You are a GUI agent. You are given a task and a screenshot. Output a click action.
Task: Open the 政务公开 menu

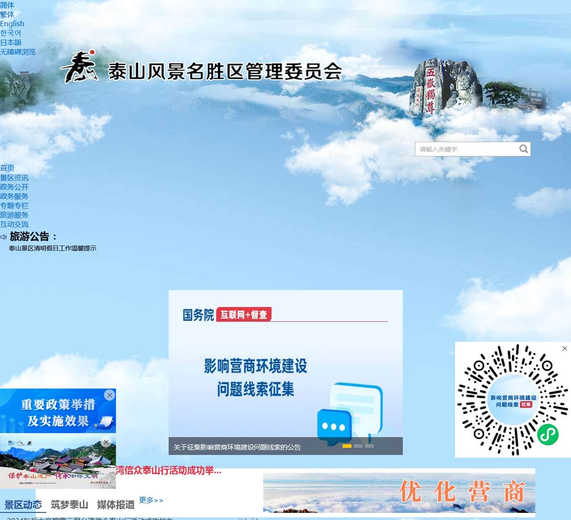[14, 187]
